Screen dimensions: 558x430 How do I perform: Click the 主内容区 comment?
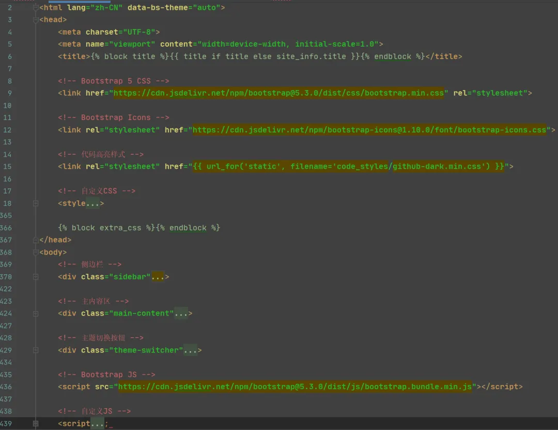[x=93, y=301]
